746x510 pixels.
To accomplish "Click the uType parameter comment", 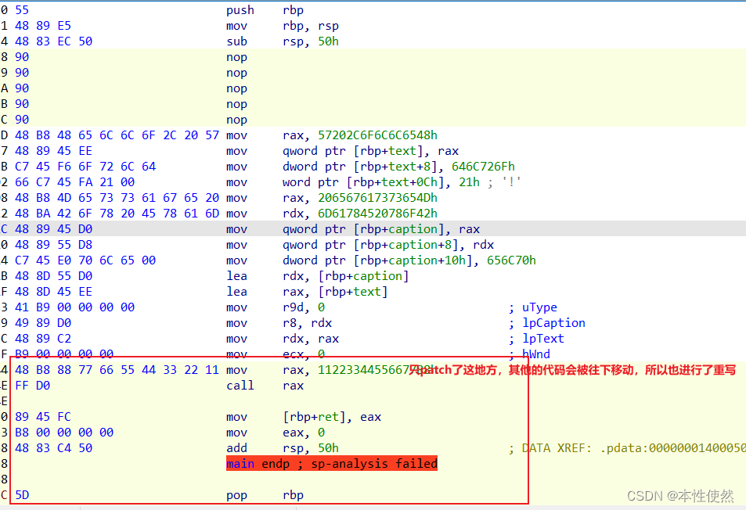I will [x=540, y=307].
